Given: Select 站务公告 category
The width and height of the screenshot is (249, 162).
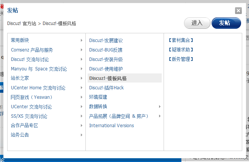Looking at the screenshot, I should click(x=20, y=135).
